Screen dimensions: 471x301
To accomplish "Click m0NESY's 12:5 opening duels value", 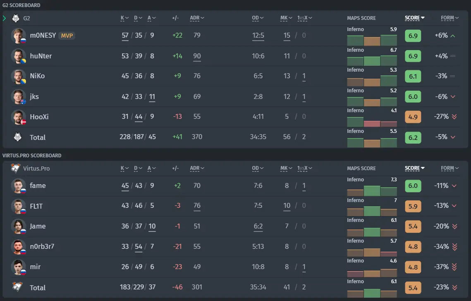I will click(x=258, y=36).
